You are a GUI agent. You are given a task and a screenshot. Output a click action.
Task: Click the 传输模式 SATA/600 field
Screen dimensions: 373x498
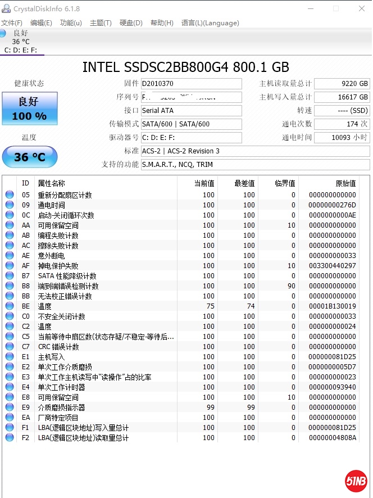pos(191,124)
